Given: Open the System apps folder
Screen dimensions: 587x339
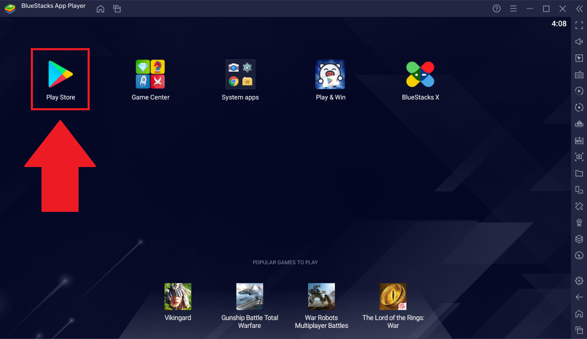Looking at the screenshot, I should (x=240, y=80).
